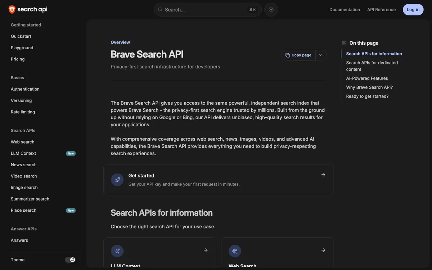Viewport: 432px width, 270px height.
Task: Click the Answer APIs sidebar heading
Action: pyautogui.click(x=24, y=229)
